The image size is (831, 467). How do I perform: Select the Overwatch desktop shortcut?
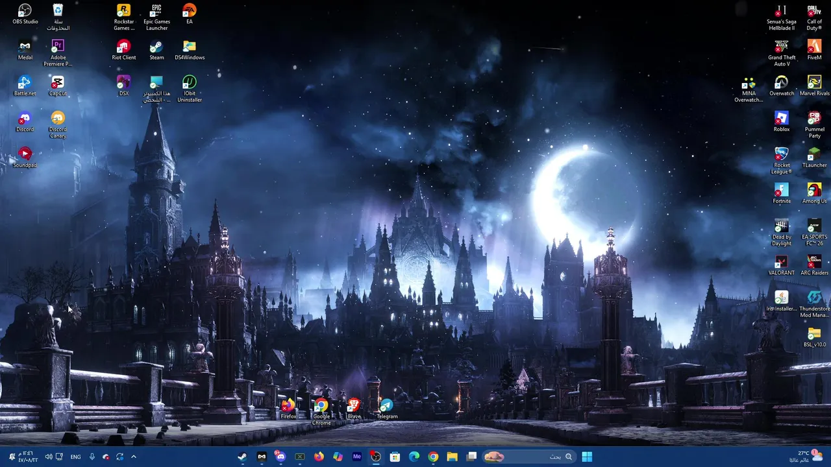(781, 86)
